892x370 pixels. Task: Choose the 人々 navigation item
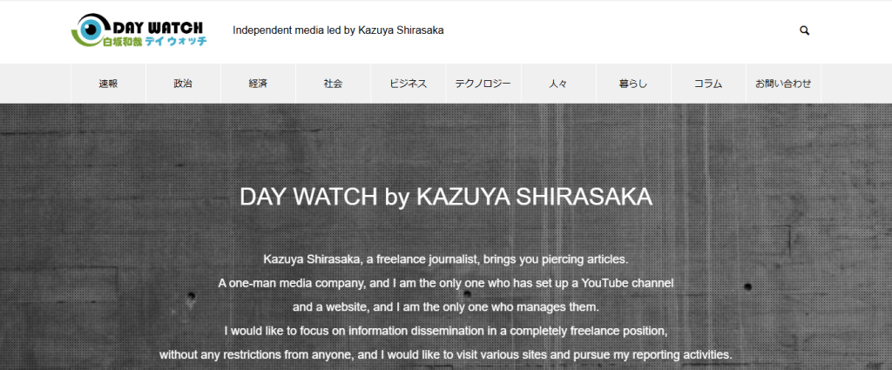(558, 84)
